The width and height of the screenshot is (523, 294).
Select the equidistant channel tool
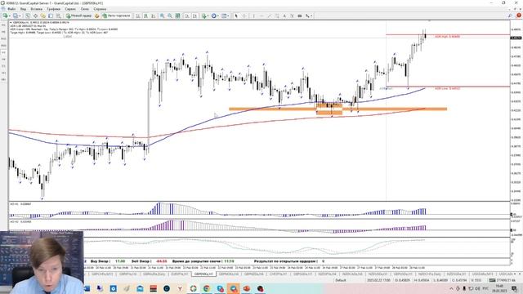277,16
